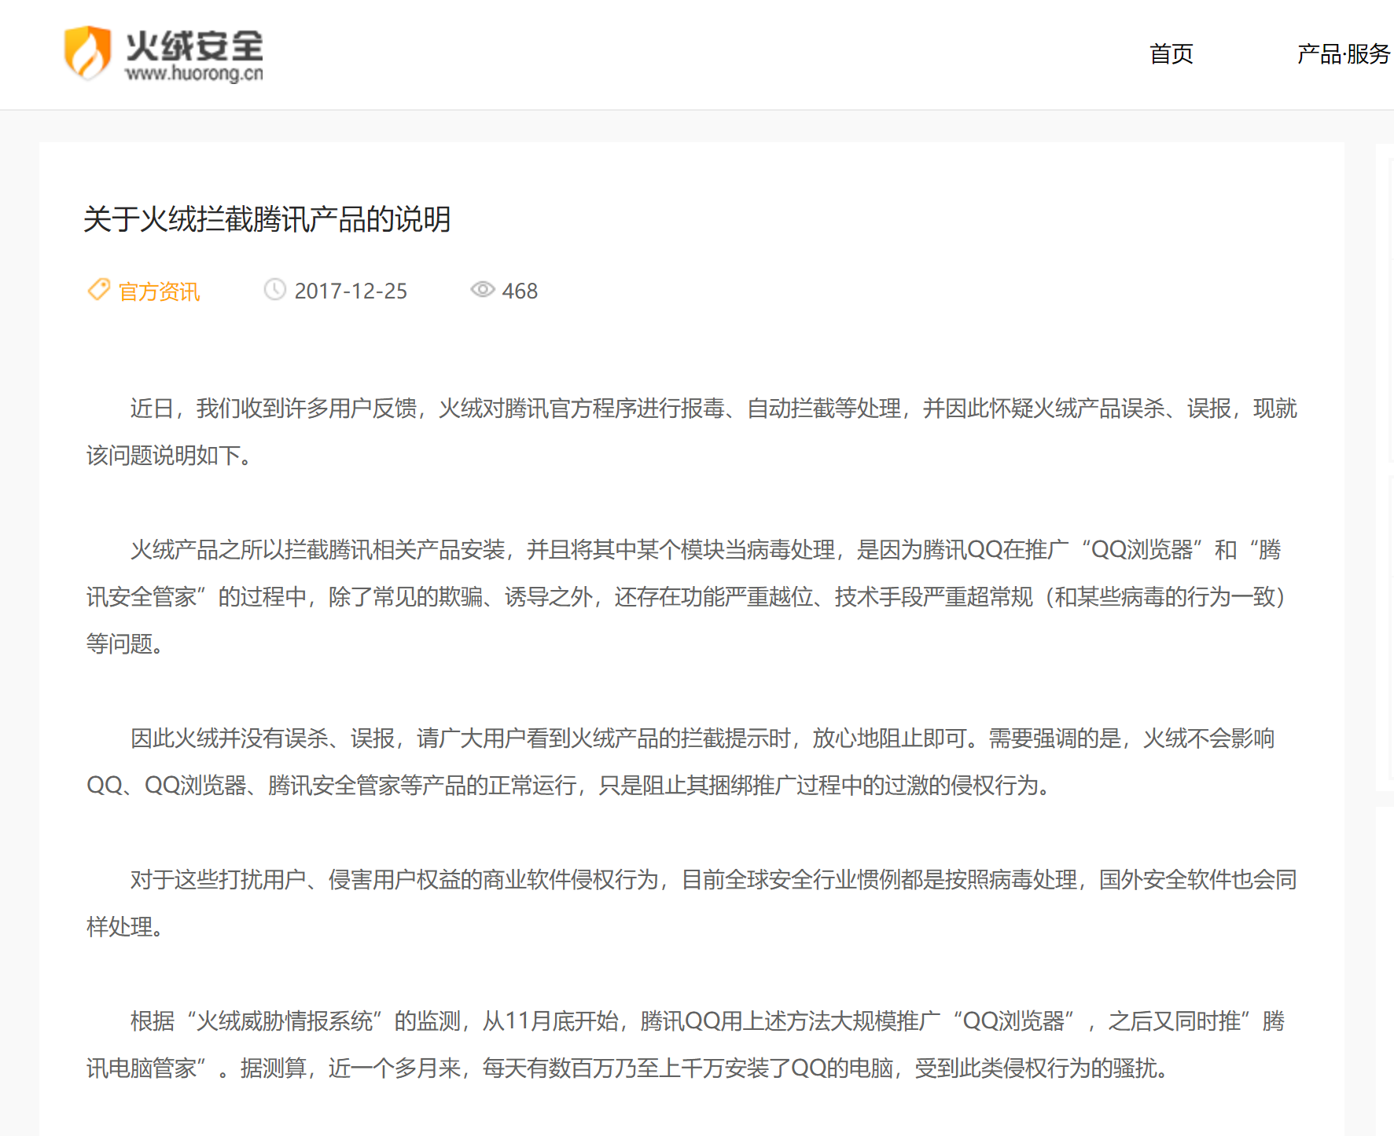
Task: Click the paragraph starting 根据“火绒威胁情报系统”
Action: pyautogui.click(x=686, y=1044)
